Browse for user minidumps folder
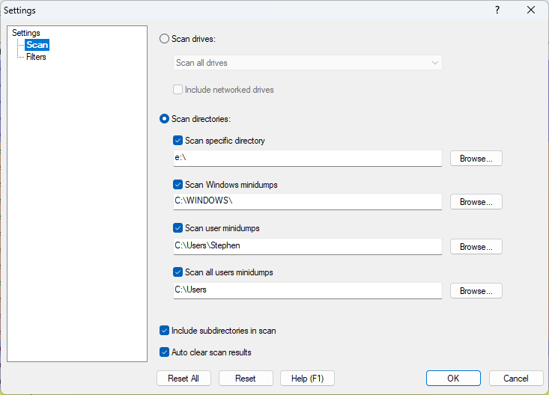549x395 pixels. (476, 247)
